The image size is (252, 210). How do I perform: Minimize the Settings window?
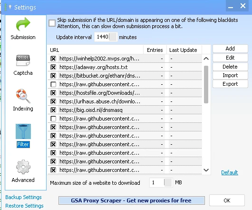[231, 7]
